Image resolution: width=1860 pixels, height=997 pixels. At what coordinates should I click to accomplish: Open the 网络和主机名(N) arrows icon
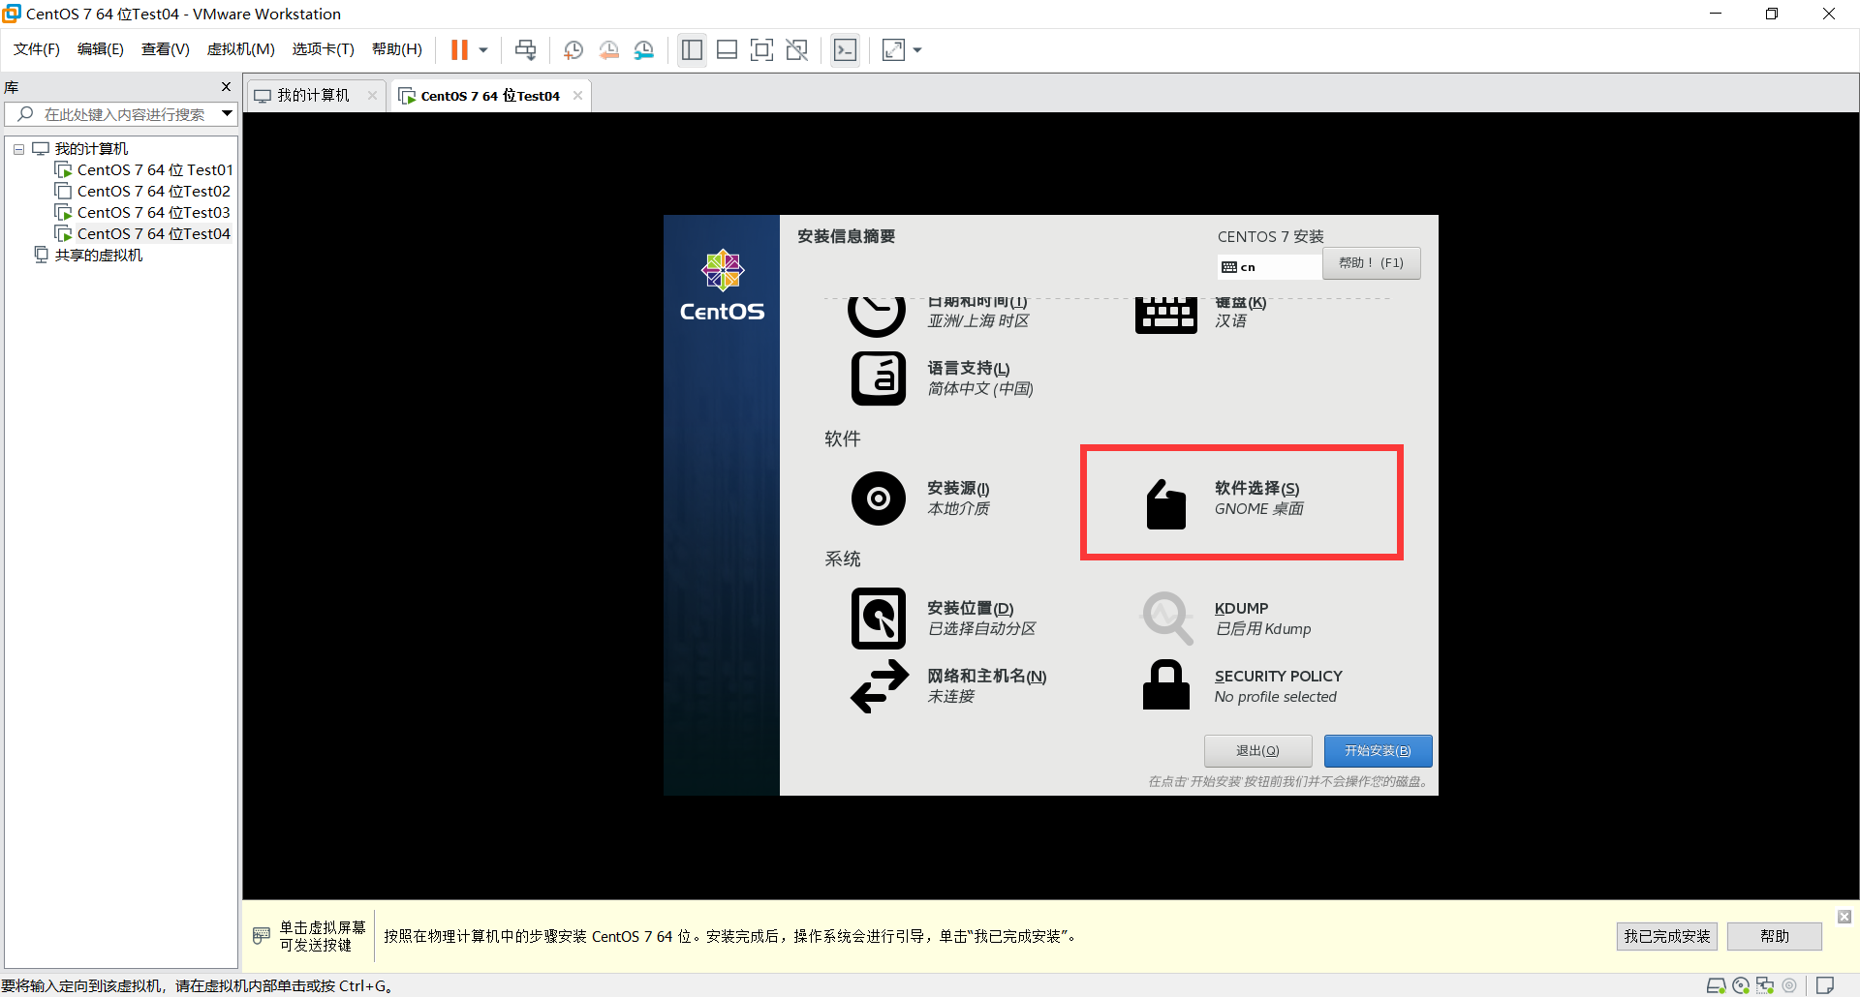click(880, 686)
